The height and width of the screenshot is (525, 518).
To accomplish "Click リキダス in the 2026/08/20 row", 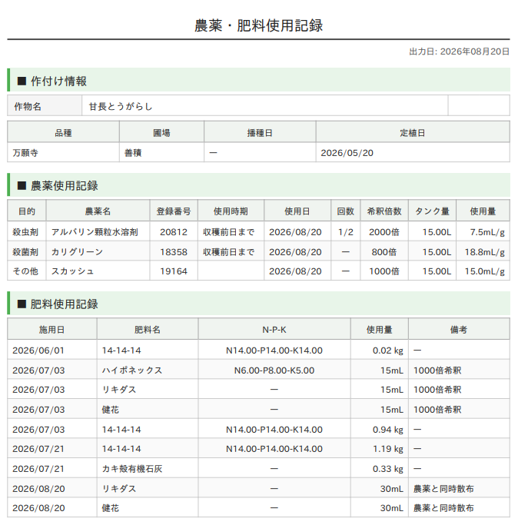I will tap(119, 489).
